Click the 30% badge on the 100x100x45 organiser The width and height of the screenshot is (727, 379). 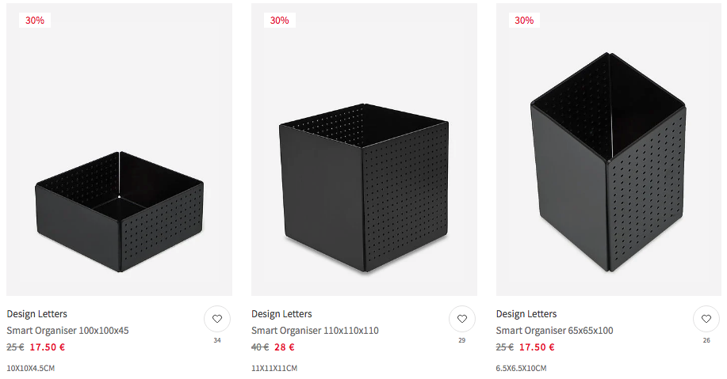tap(35, 21)
